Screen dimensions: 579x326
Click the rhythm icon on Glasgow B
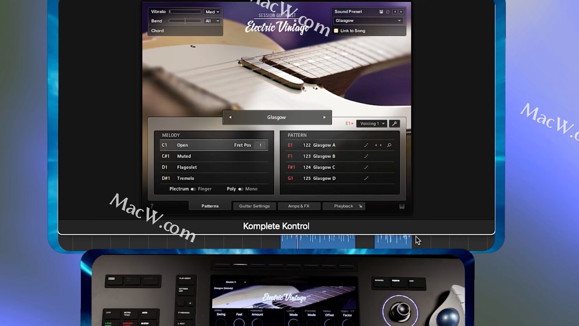pyautogui.click(x=366, y=156)
